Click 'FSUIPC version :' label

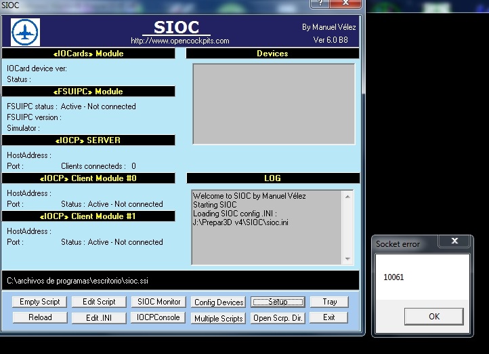tap(34, 117)
